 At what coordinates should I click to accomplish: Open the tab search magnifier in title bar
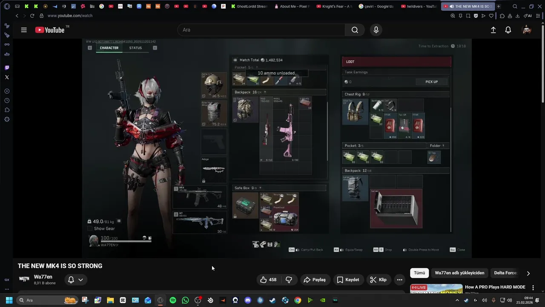(x=515, y=6)
